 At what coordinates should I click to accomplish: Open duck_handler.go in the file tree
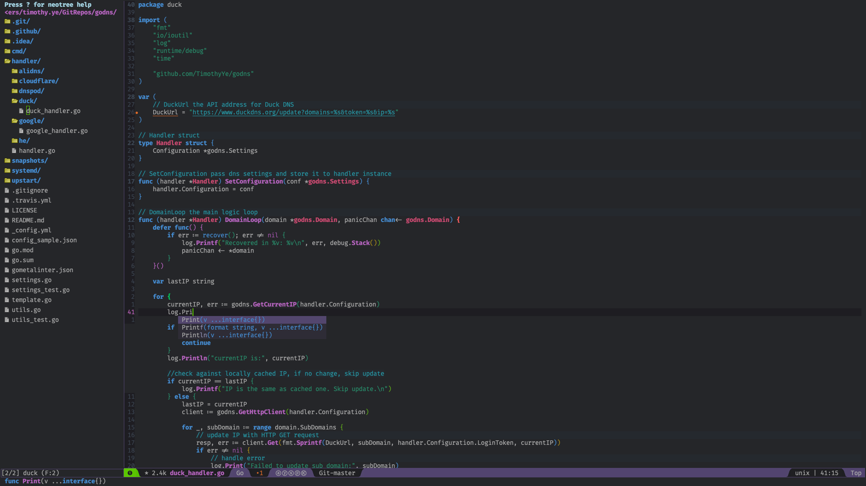53,111
